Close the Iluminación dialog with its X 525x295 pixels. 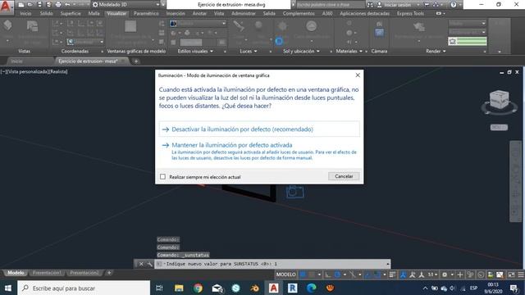pos(358,75)
